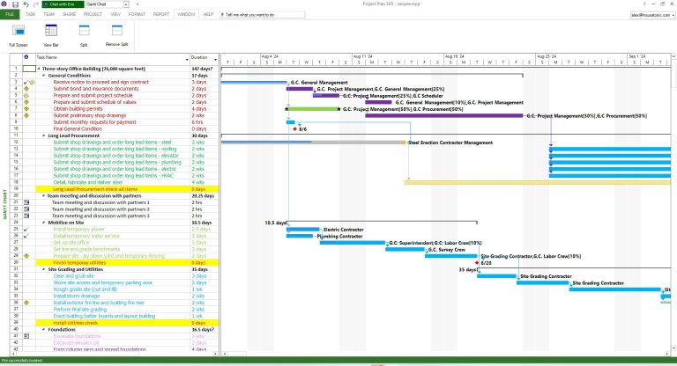Image resolution: width=677 pixels, height=366 pixels.
Task: Open the FORMAT ribbon tab
Action: pyautogui.click(x=137, y=14)
